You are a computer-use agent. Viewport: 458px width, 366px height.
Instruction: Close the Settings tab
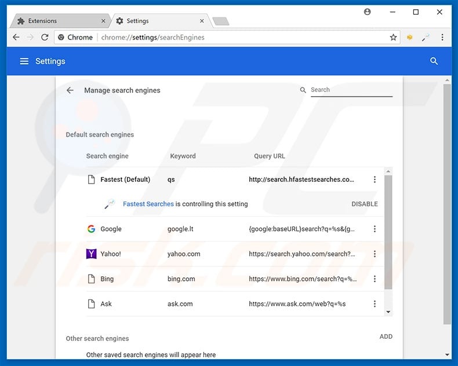pyautogui.click(x=202, y=21)
